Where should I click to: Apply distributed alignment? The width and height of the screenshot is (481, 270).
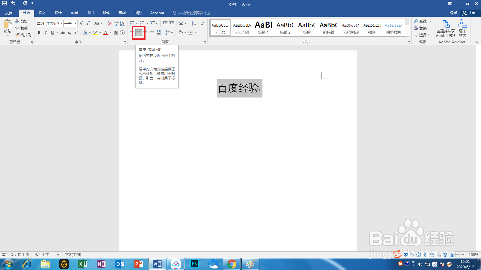(158, 33)
